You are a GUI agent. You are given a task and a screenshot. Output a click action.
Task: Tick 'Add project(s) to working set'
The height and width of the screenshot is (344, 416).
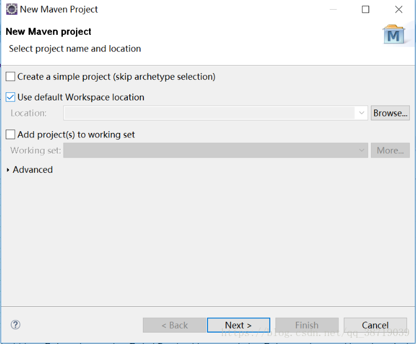tap(11, 135)
